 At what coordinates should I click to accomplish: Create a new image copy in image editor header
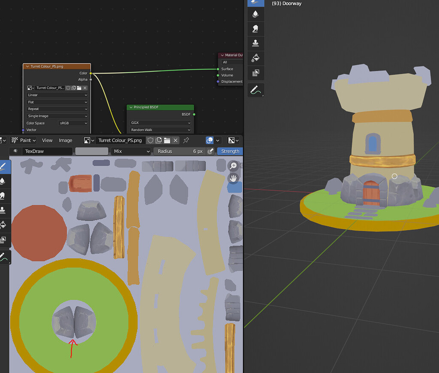click(x=159, y=140)
